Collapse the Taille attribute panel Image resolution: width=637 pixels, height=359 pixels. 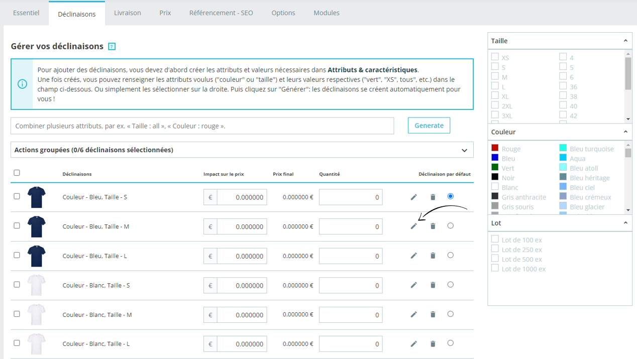625,41
